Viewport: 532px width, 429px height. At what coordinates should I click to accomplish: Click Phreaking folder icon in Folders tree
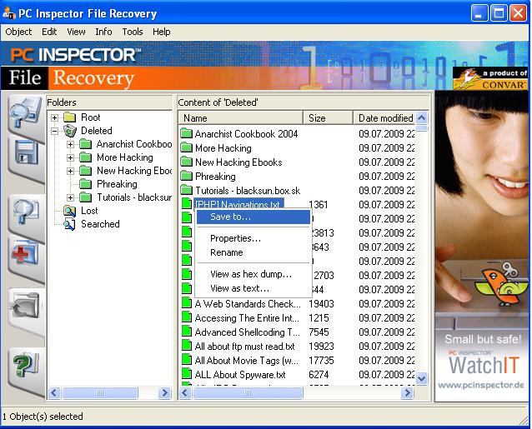86,184
